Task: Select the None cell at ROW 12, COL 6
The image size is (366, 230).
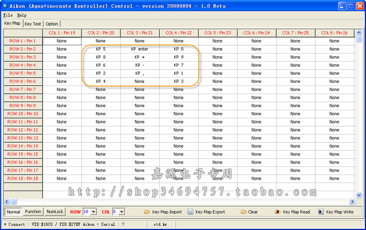Action: click(x=257, y=130)
